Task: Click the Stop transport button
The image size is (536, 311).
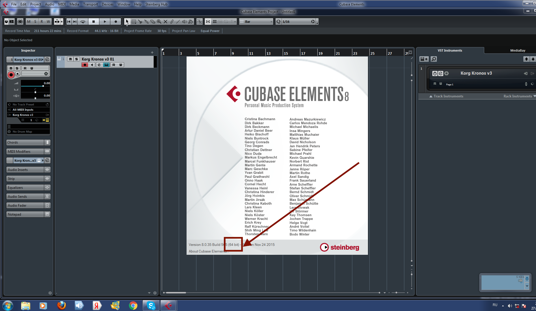Action: (94, 22)
